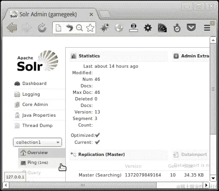
Task: Click the stopwatch extension icon
Action: (177, 28)
